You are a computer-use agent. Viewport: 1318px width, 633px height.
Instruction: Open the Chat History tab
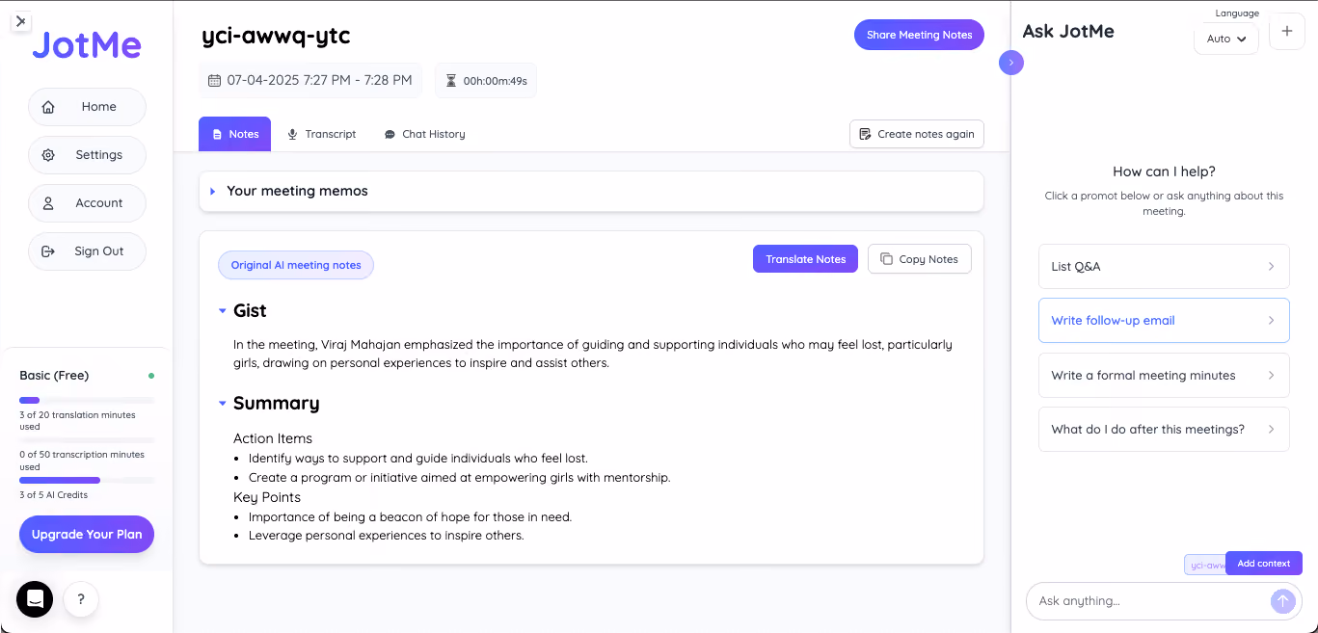point(424,134)
